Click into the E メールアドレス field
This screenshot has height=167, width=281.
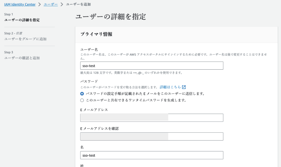151,118
